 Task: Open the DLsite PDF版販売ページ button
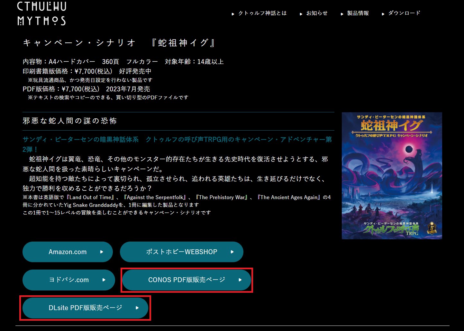coord(85,308)
